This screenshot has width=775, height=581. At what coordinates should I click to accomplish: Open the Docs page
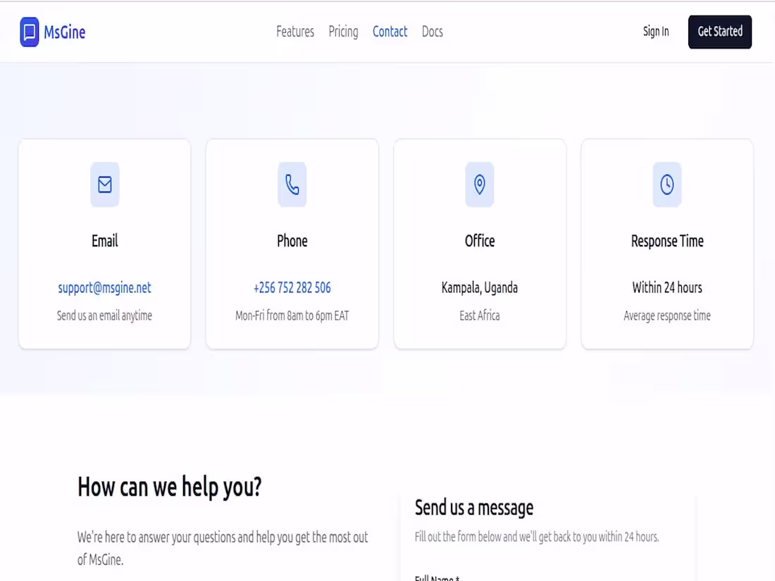point(433,32)
